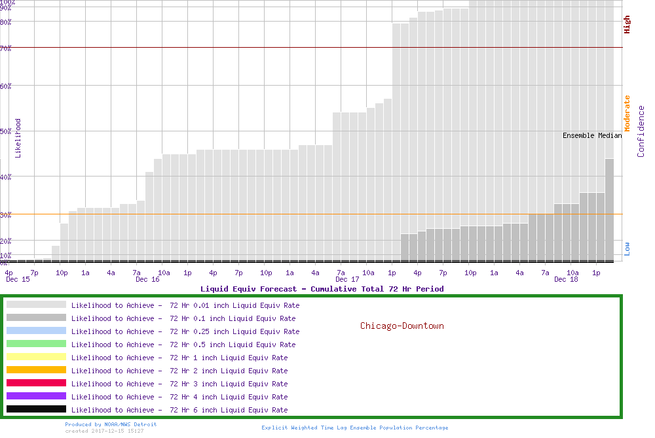Image resolution: width=655 pixels, height=438 pixels.
Task: Select the green 0.5 inch legend swatch
Action: [x=36, y=344]
